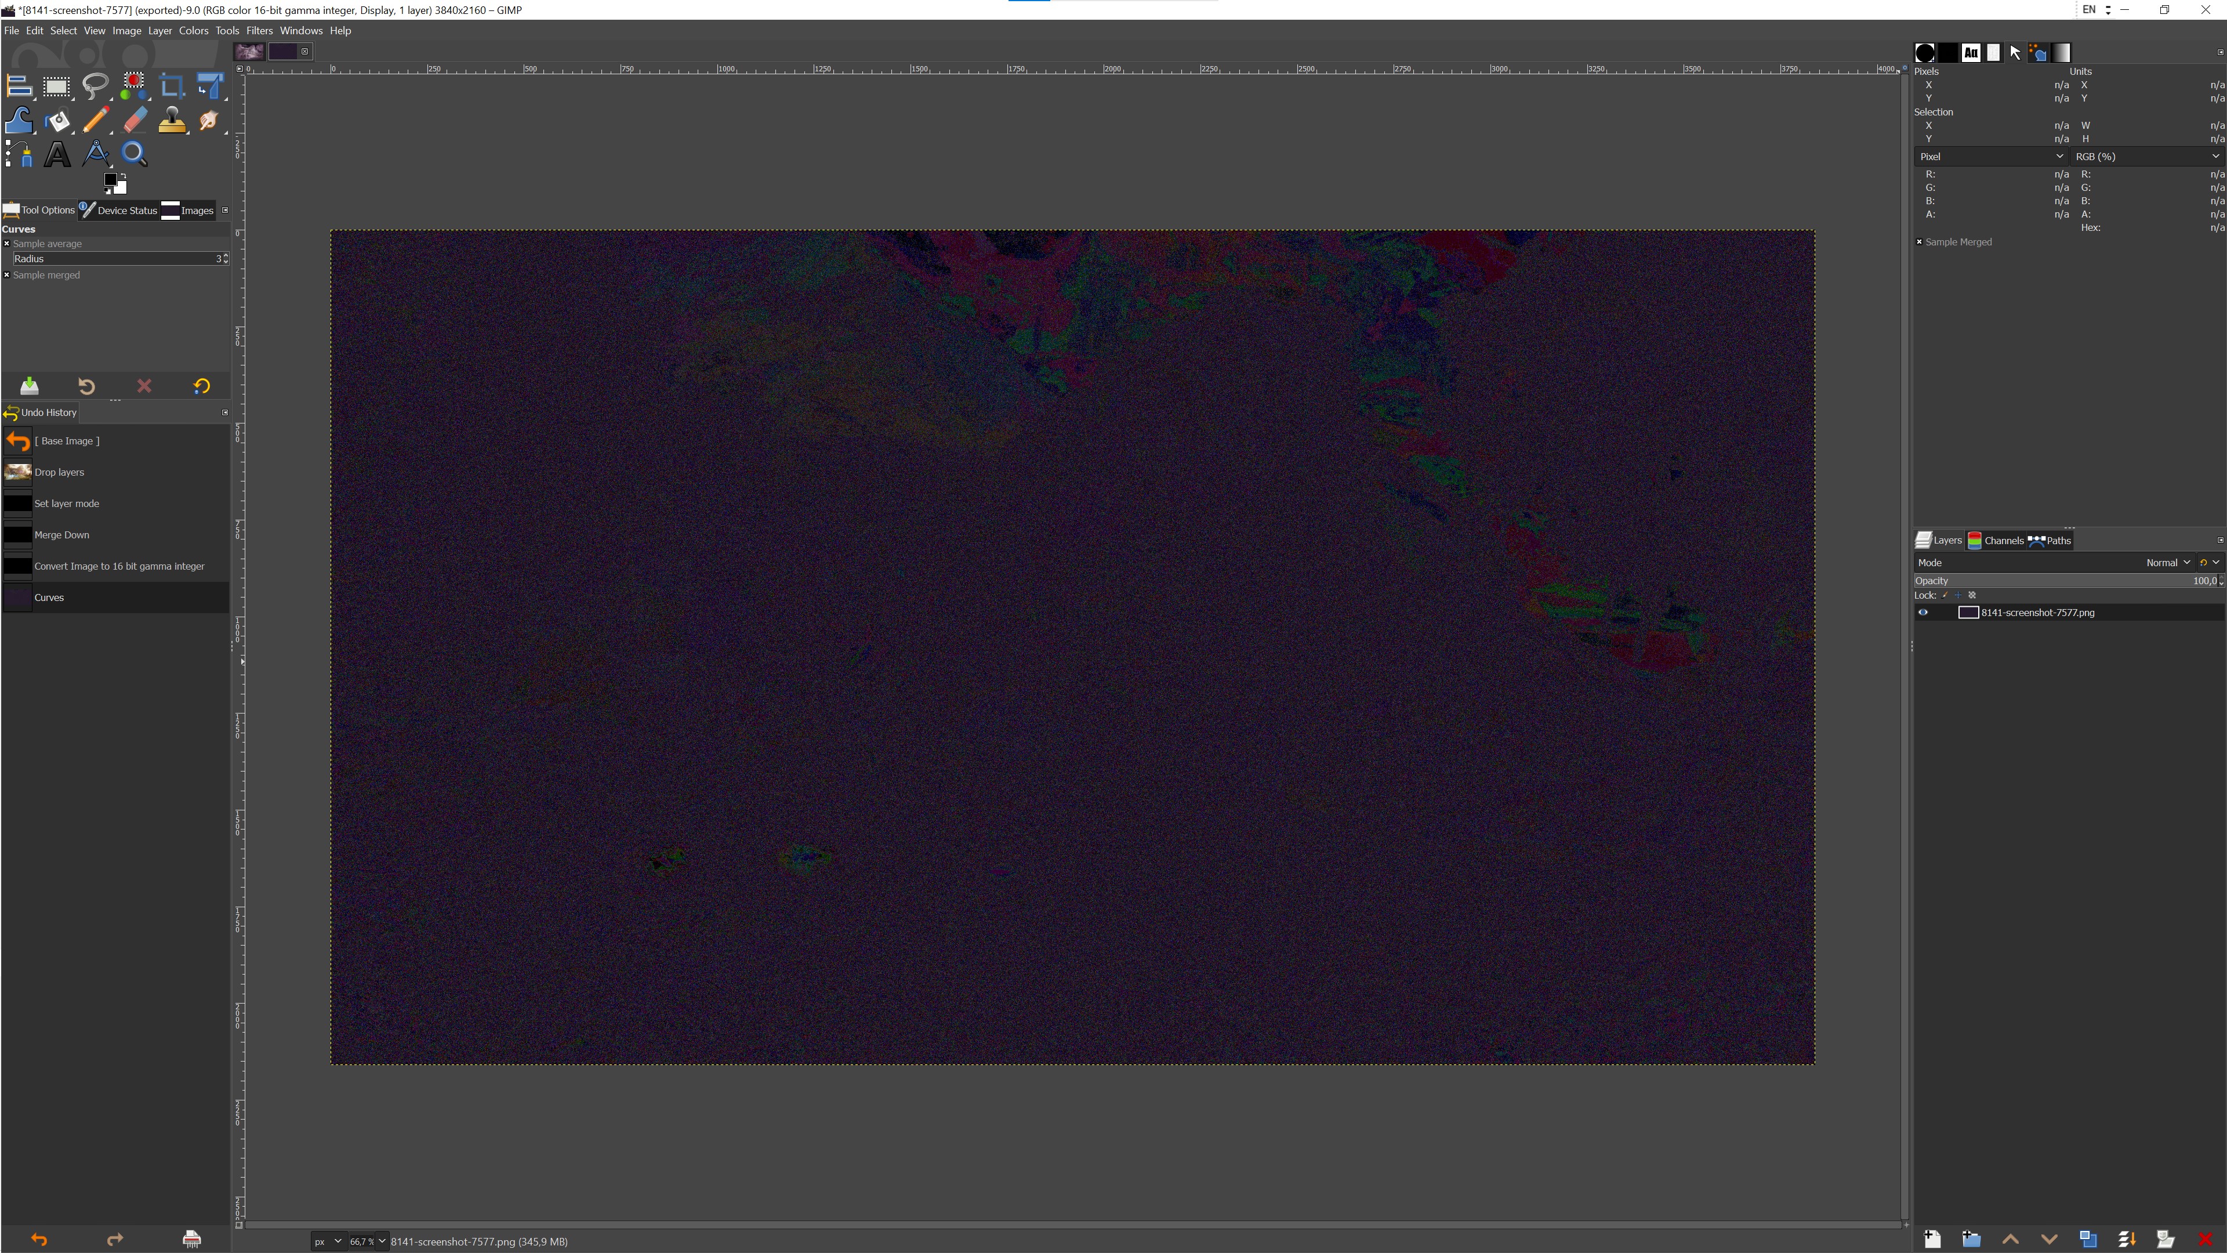Select the Text tool
2227x1253 pixels.
[x=57, y=155]
